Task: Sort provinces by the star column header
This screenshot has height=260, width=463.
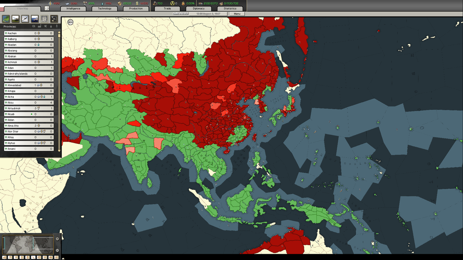Action: 46,26
